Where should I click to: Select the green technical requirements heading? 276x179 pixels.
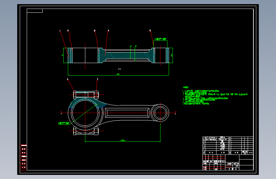tap(186, 87)
